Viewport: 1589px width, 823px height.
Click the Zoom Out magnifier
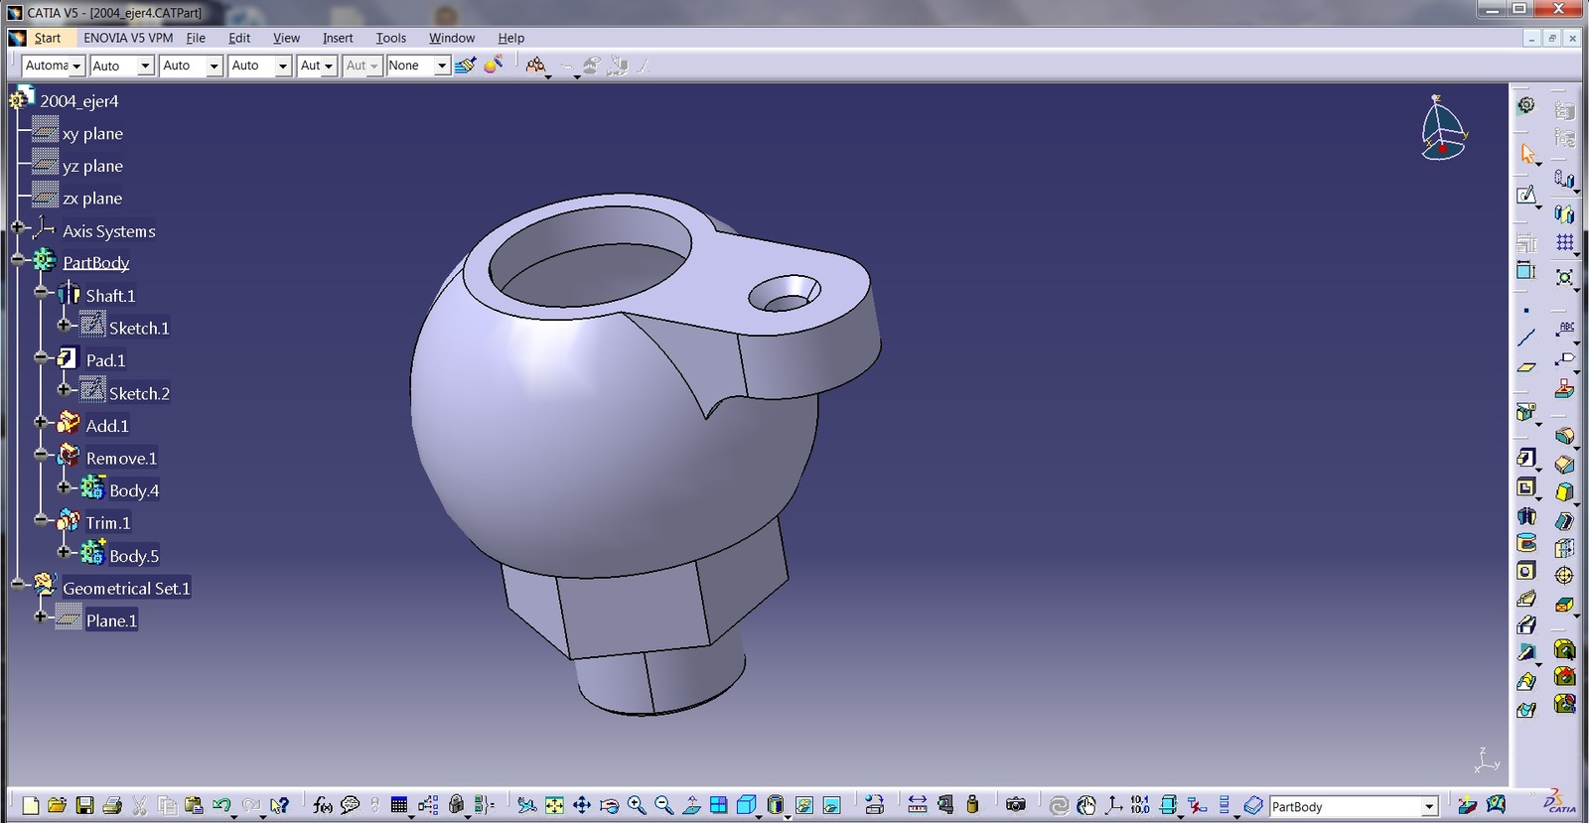point(664,805)
